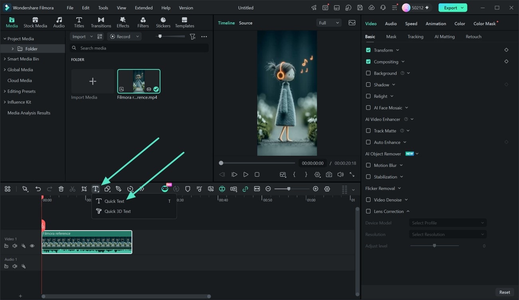The width and height of the screenshot is (519, 300).
Task: Open the Record dropdown
Action: click(x=125, y=36)
